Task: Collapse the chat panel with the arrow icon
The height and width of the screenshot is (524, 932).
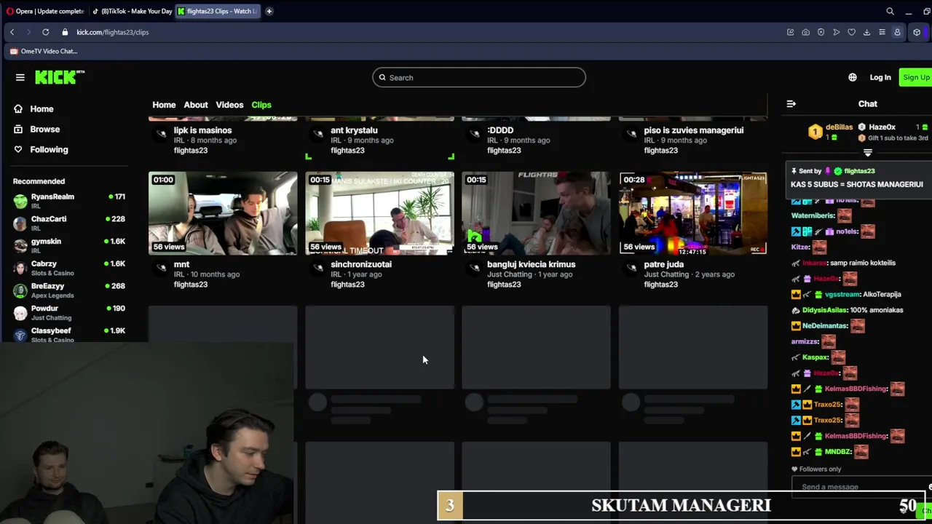Action: (x=791, y=104)
